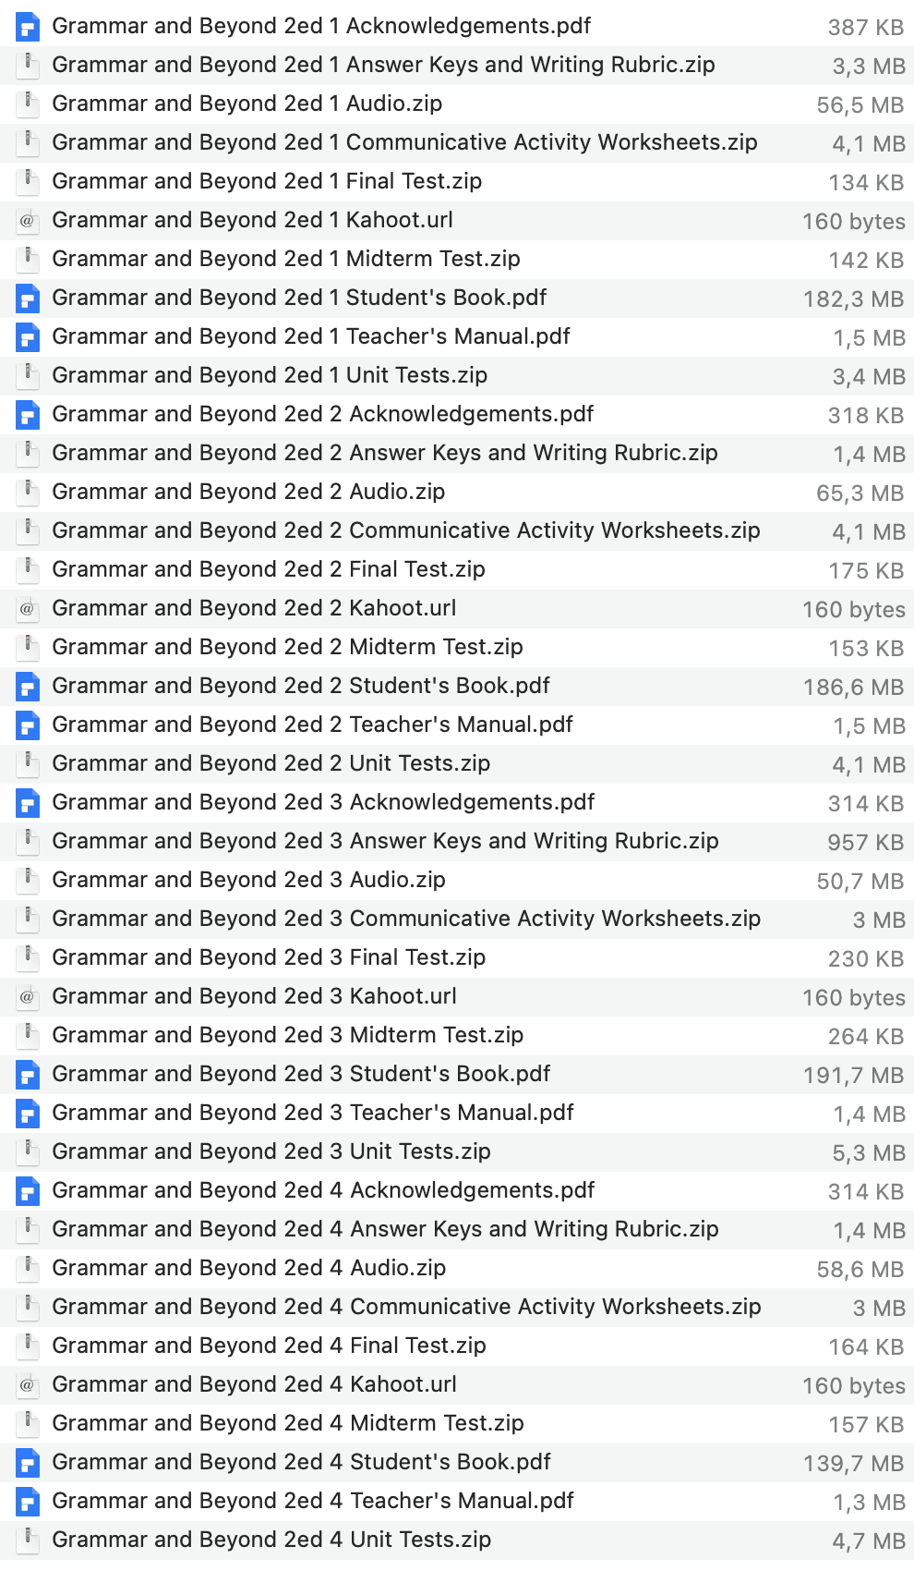Click the 139,7 MB size value
The height and width of the screenshot is (1571, 914).
click(854, 1464)
